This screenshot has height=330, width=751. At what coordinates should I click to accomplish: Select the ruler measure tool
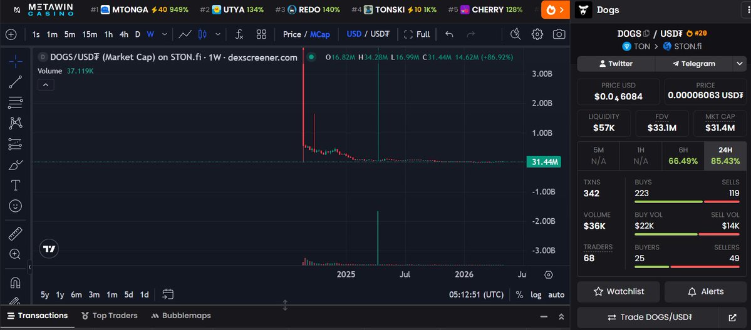(15, 234)
